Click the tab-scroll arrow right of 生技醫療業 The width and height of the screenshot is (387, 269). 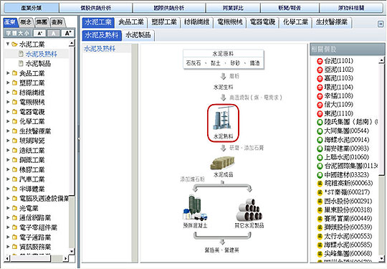click(381, 24)
